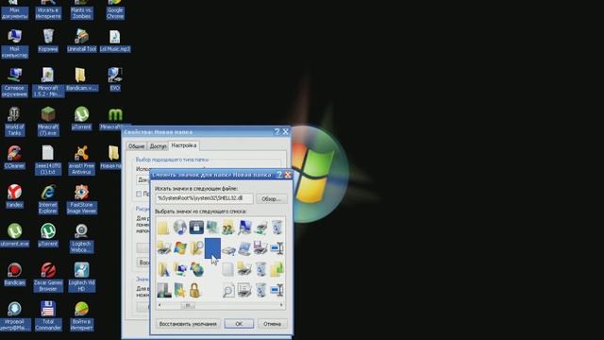
Task: Select the utorrent.exe desktop icon
Action: coord(15,235)
